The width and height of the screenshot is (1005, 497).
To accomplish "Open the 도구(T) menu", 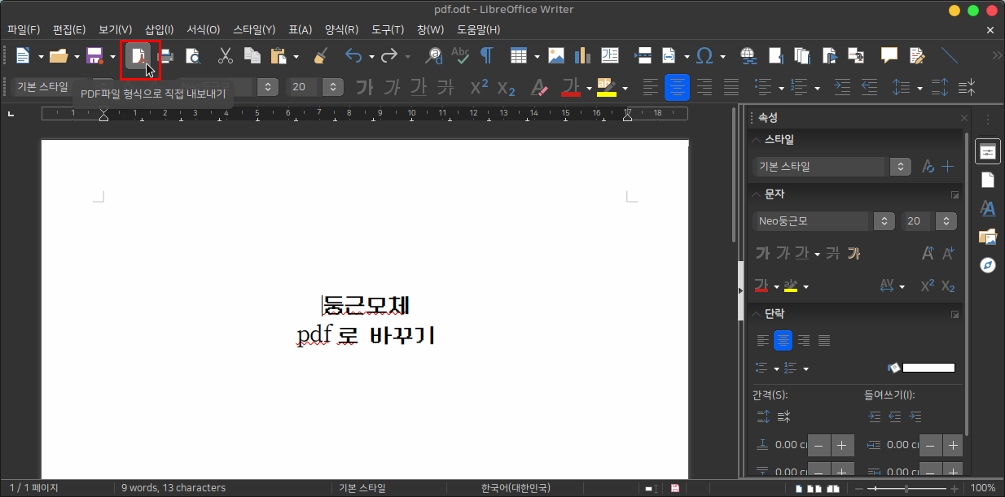I will point(388,29).
